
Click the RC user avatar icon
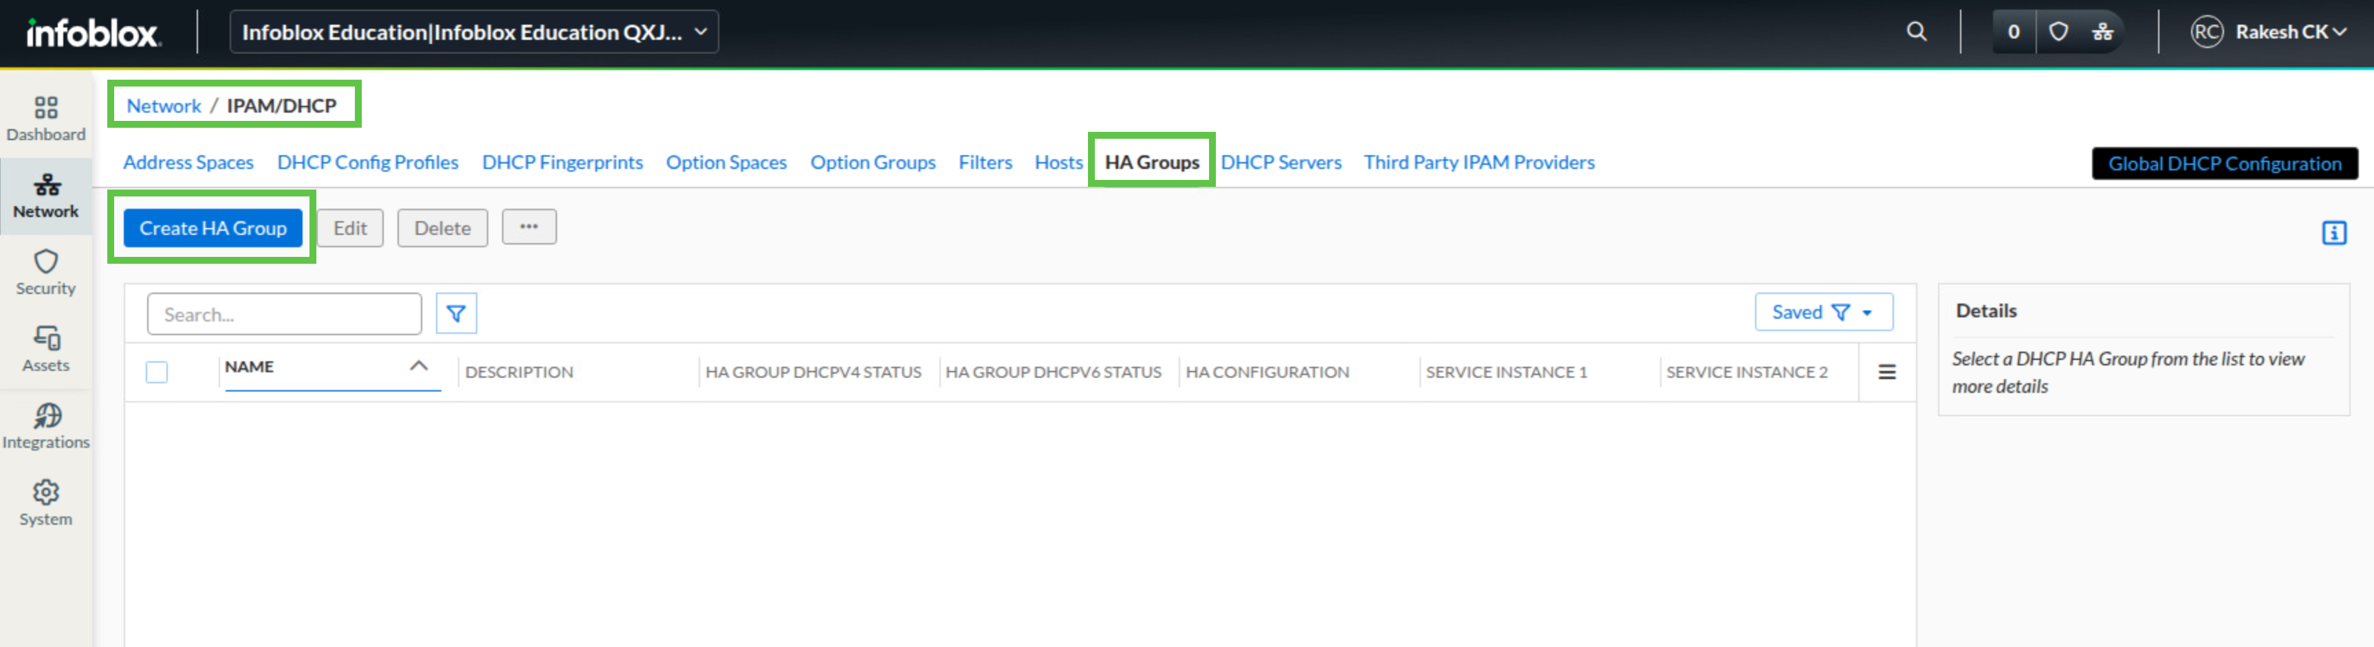pos(2206,32)
